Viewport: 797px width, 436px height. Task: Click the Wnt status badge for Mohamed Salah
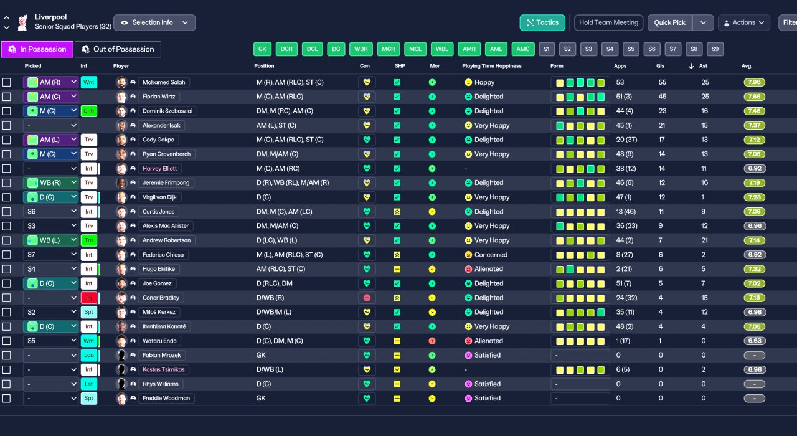[x=89, y=82]
